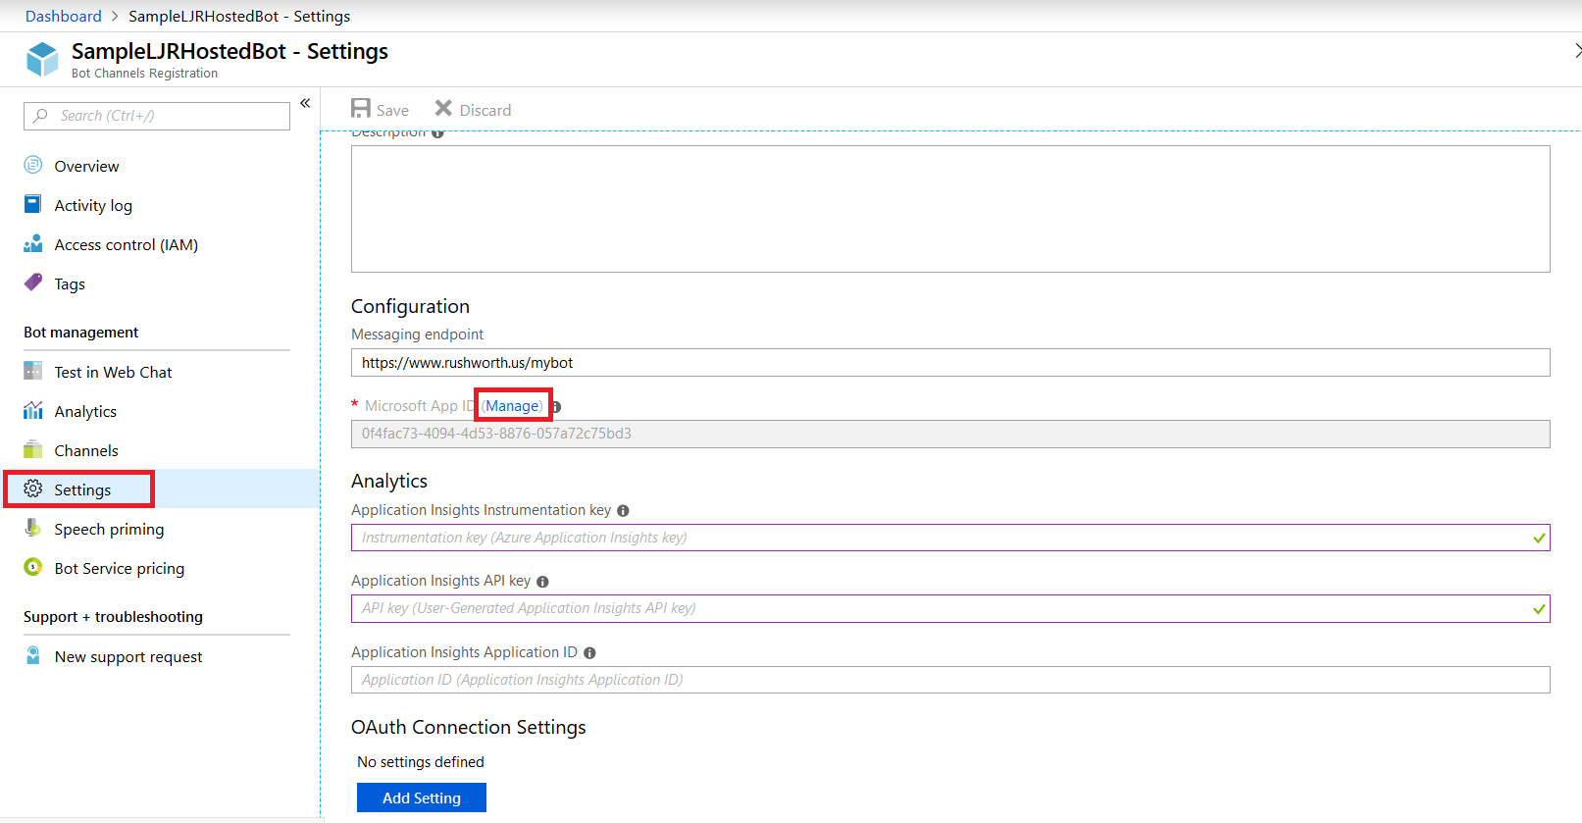Viewport: 1582px width, 823px height.
Task: Click the Application Insights Application ID field
Action: click(950, 680)
